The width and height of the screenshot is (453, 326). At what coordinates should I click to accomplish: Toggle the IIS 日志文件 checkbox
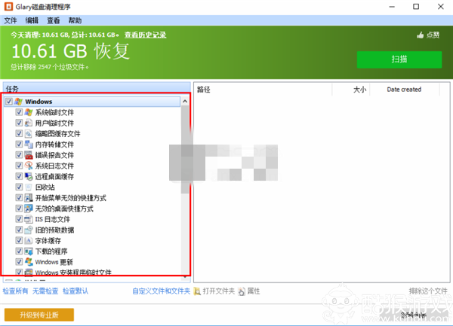pyautogui.click(x=19, y=219)
